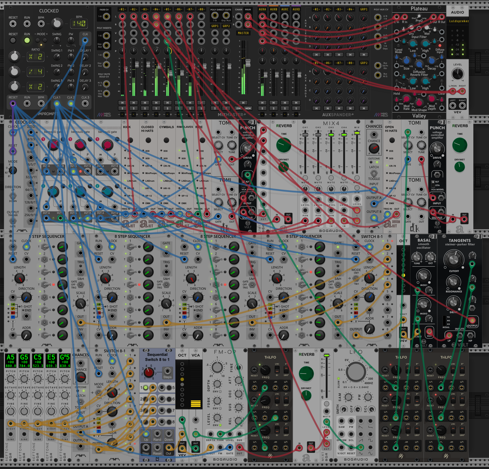
Task: Open the MixMaster track -03- label menu
Action: tap(145, 9)
